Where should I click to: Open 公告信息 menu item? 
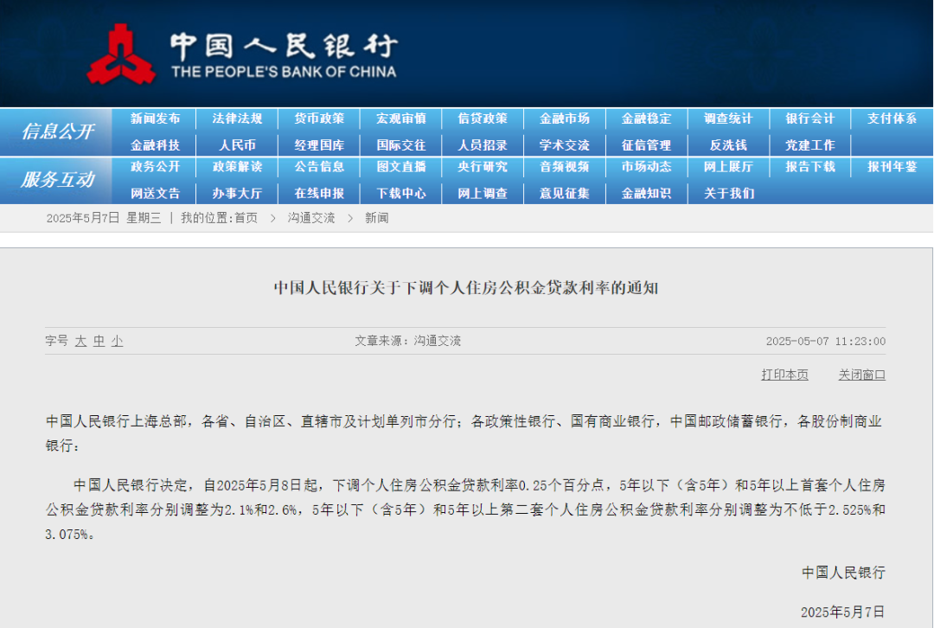coord(319,167)
